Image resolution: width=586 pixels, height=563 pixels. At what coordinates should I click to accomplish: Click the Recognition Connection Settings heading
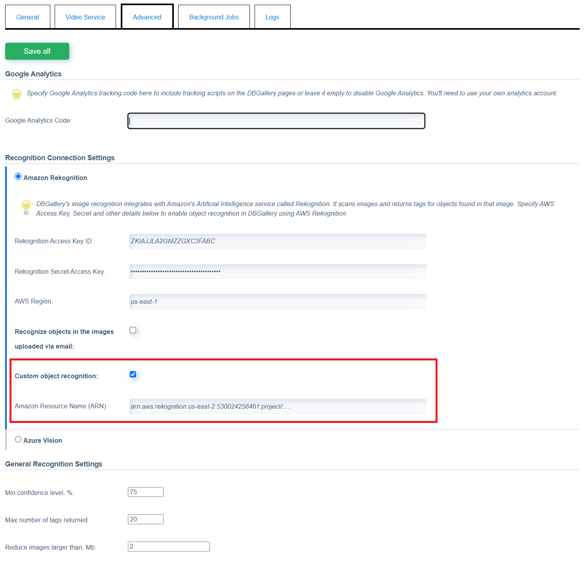click(x=60, y=158)
